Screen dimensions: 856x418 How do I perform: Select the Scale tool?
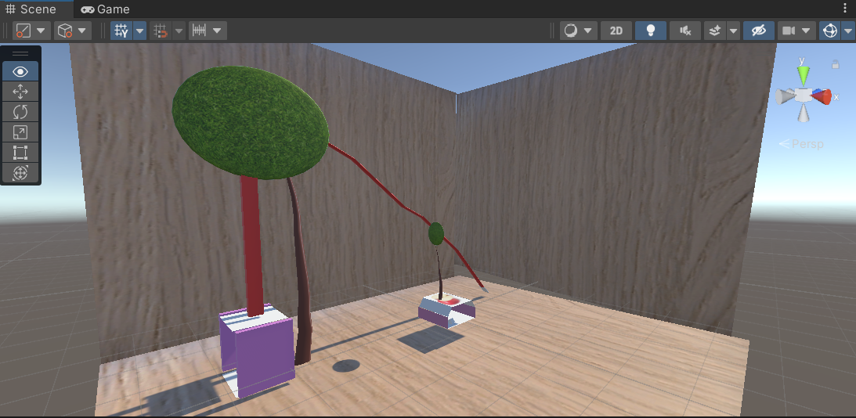coord(21,132)
